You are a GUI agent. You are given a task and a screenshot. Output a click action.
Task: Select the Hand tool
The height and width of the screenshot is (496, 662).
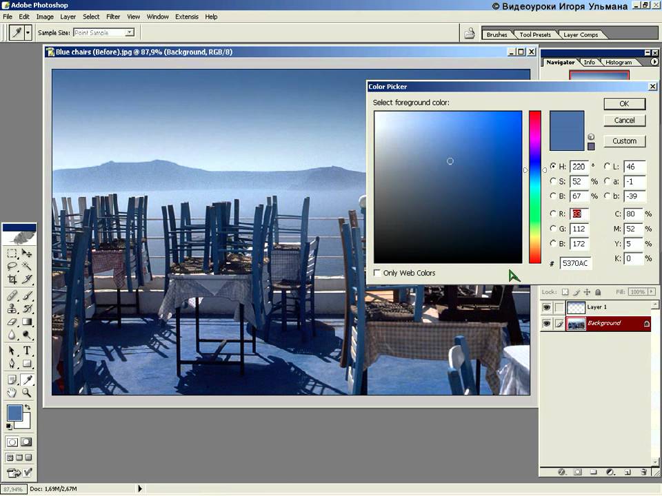point(12,393)
